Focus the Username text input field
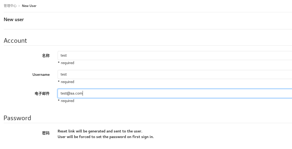This screenshot has height=149, width=292. tap(174, 74)
